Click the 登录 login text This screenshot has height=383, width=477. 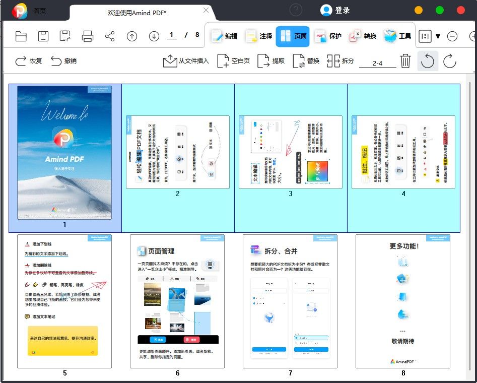click(343, 11)
